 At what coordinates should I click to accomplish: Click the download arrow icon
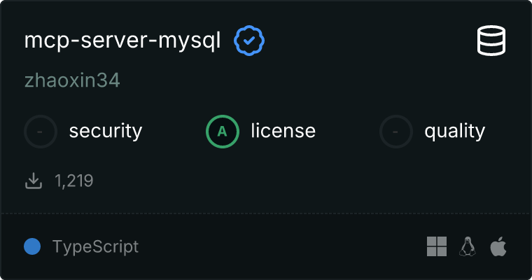[34, 181]
